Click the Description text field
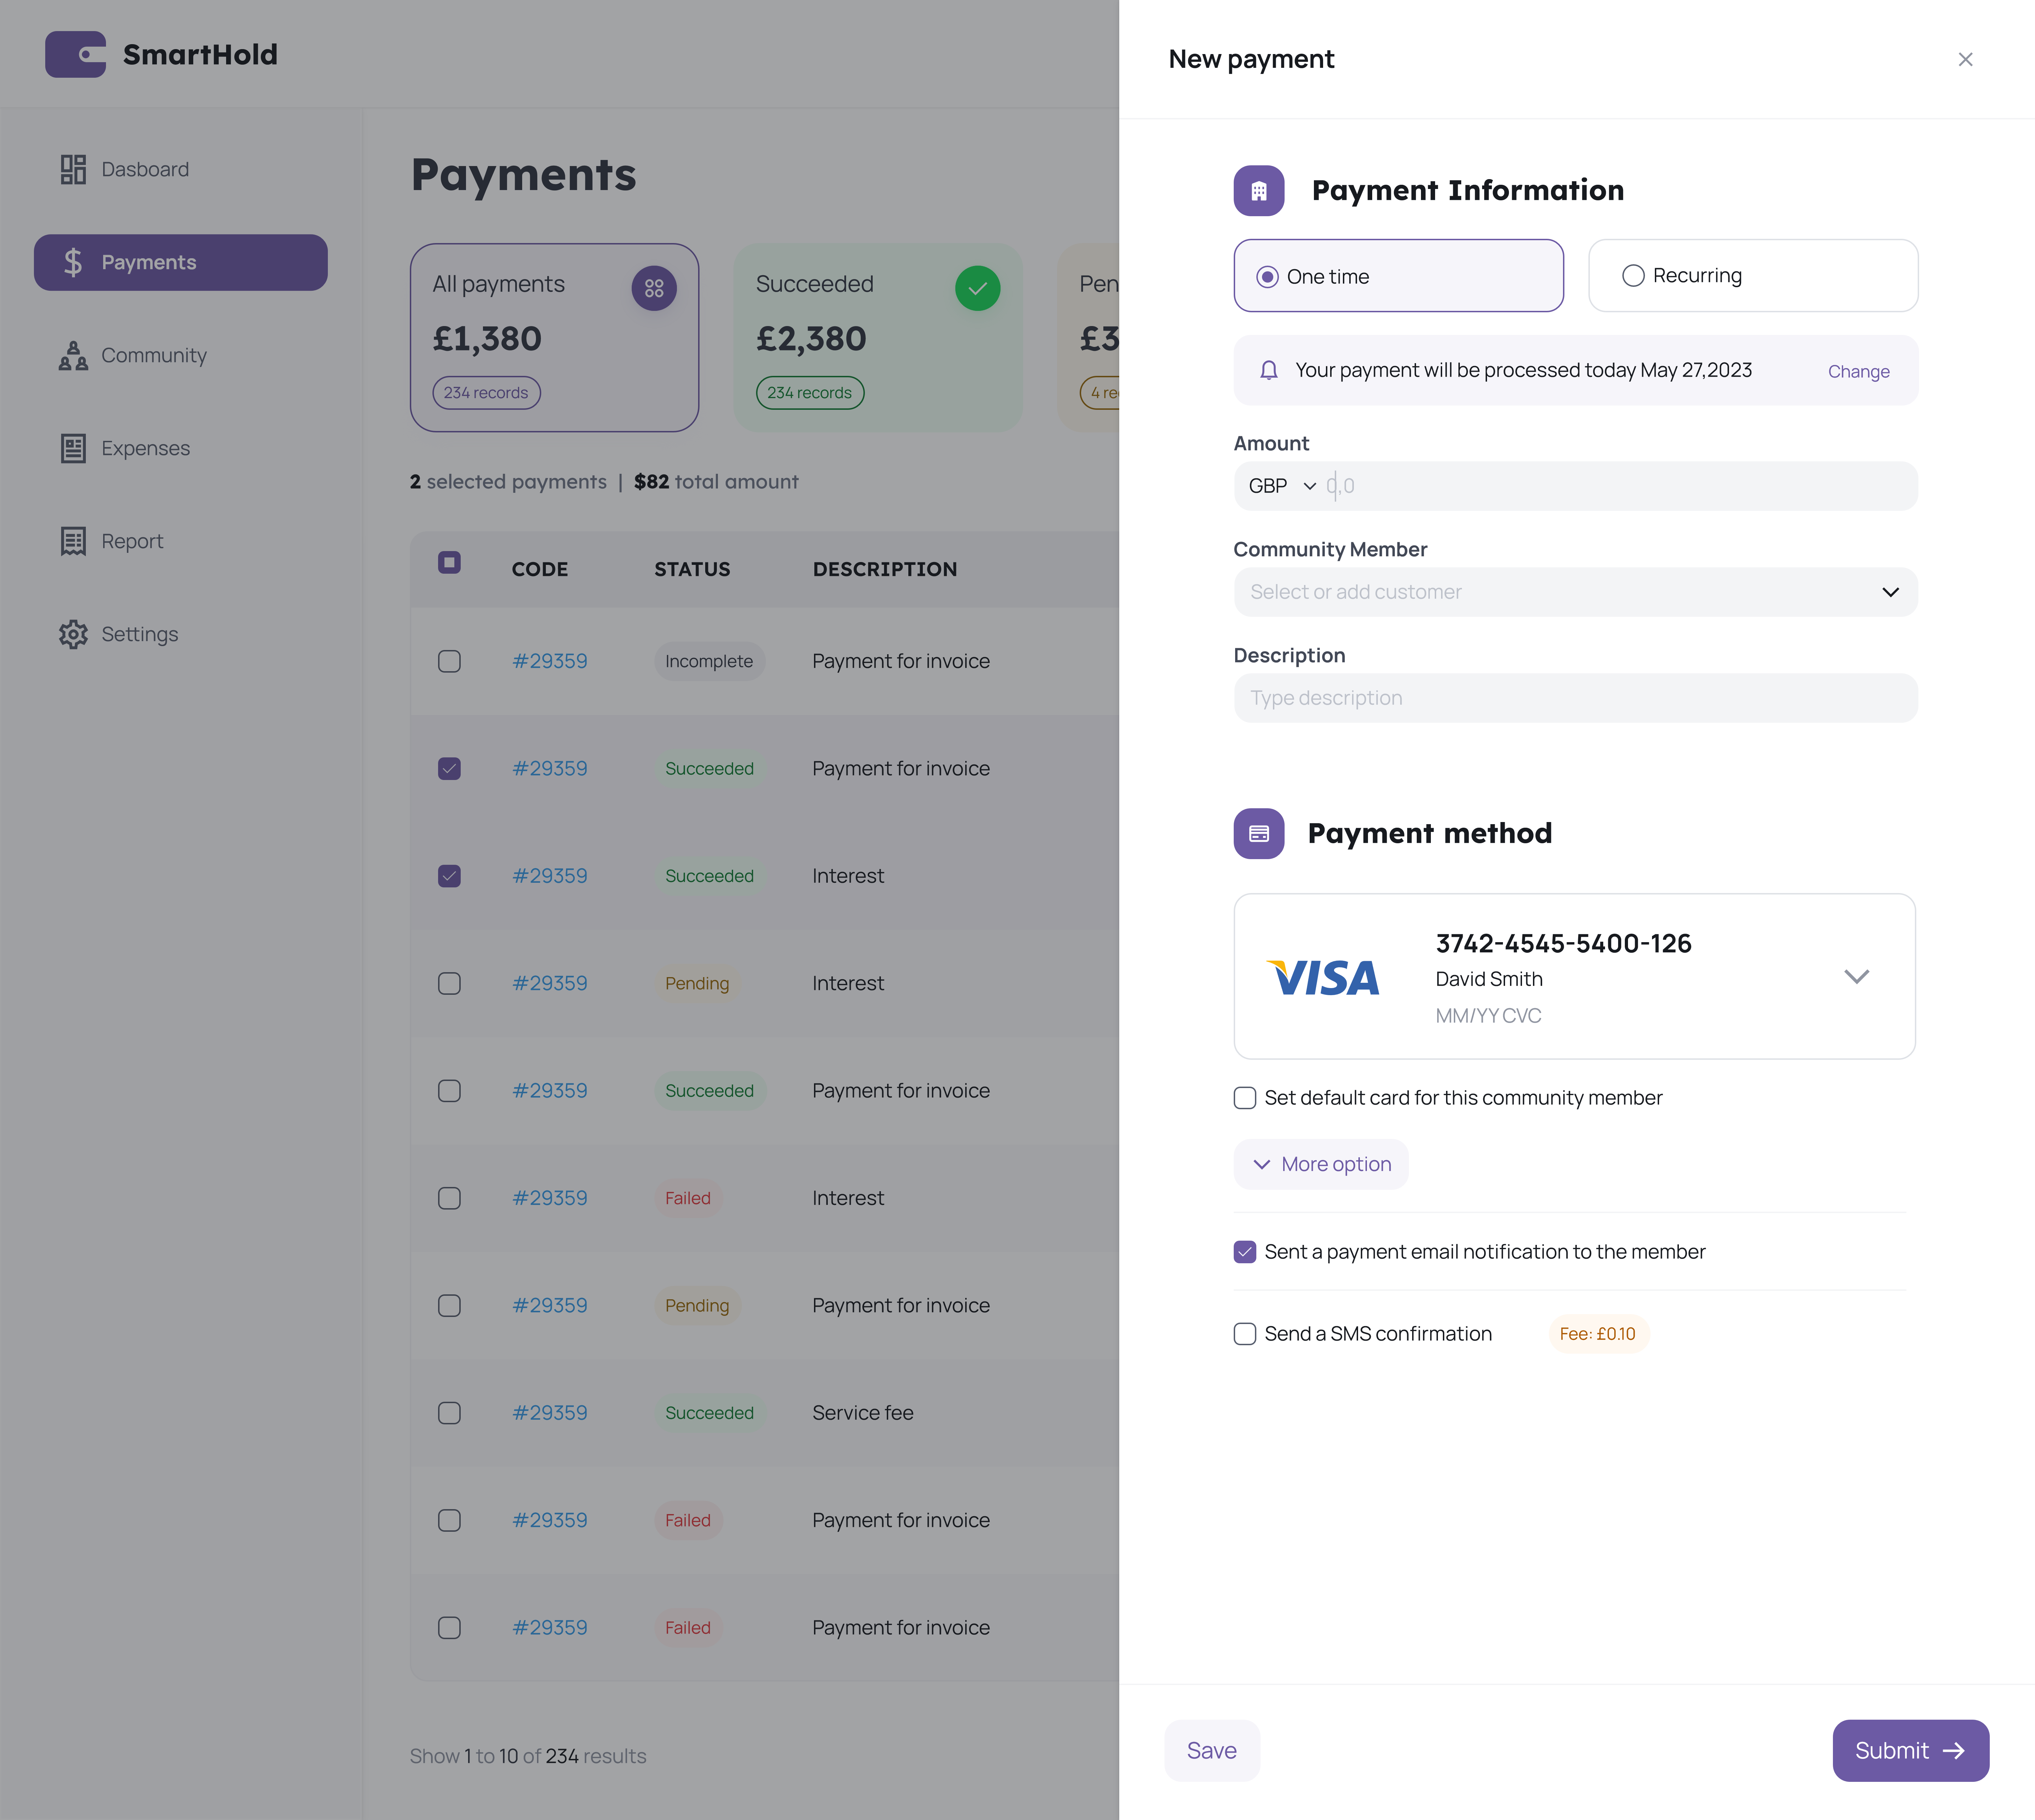Screen dimensions: 2035x1820 1575,698
